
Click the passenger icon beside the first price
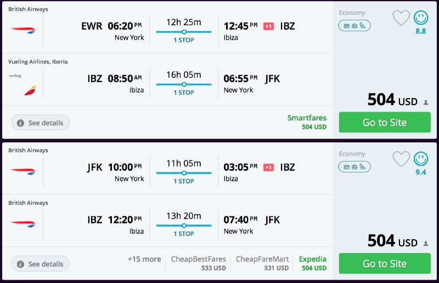[x=426, y=102]
